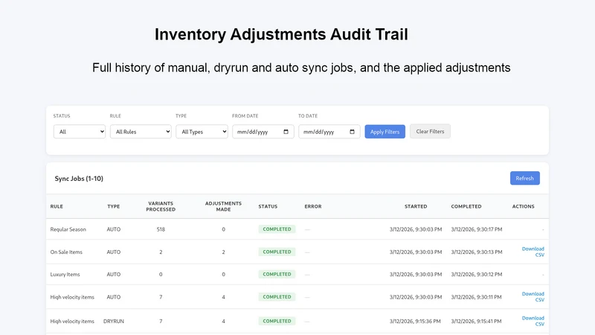Click the Apply Filters button
595x335 pixels.
pos(385,132)
